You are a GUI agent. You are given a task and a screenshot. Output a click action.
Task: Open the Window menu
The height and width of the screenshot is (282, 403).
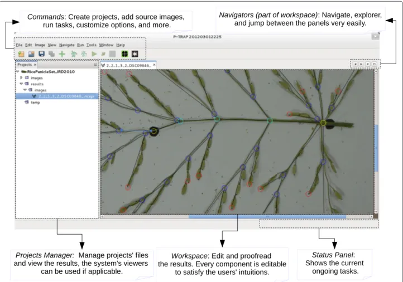[106, 45]
